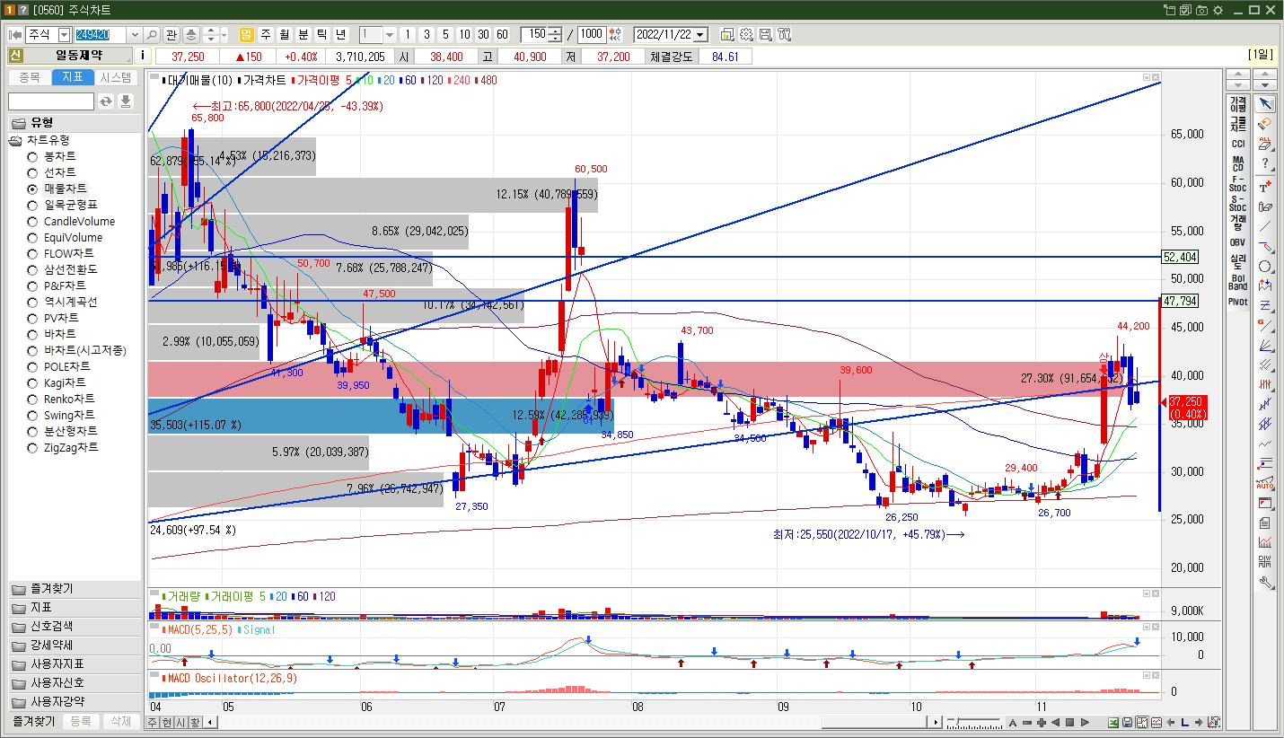Click the save chart layout icon in top toolbar
The width and height of the screenshot is (1284, 738).
(x=765, y=34)
